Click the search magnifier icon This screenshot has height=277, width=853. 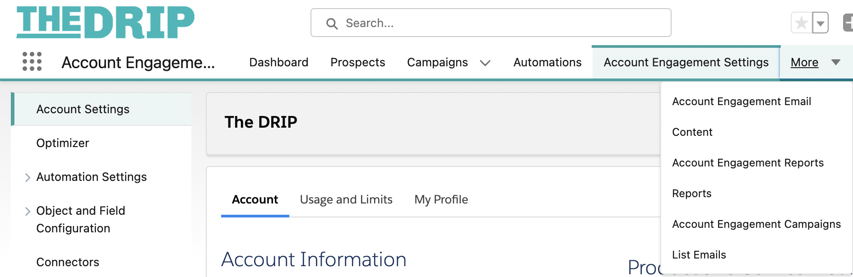tap(332, 23)
